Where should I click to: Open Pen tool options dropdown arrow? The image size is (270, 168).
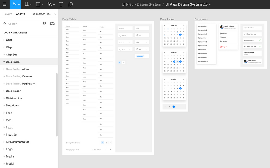pyautogui.click(x=54, y=5)
